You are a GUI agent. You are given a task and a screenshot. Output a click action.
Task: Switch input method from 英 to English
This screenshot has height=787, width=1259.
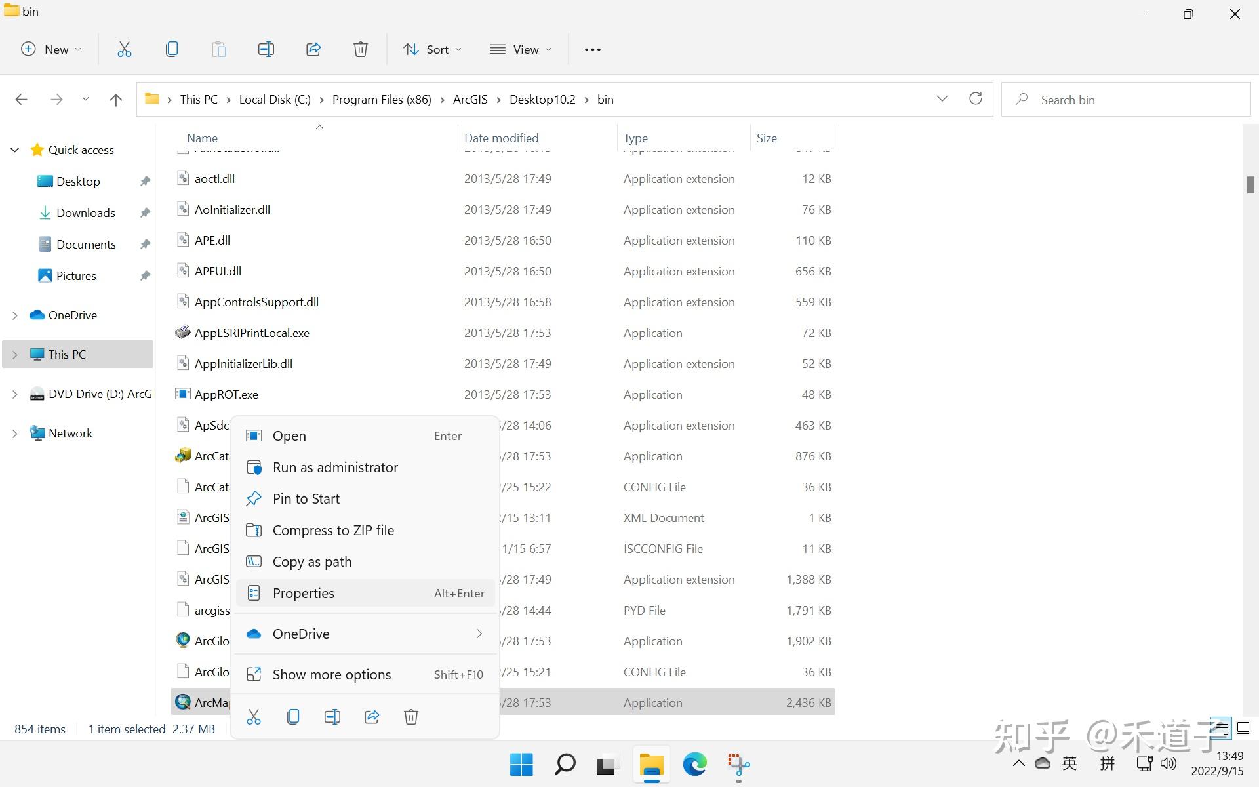tap(1069, 763)
